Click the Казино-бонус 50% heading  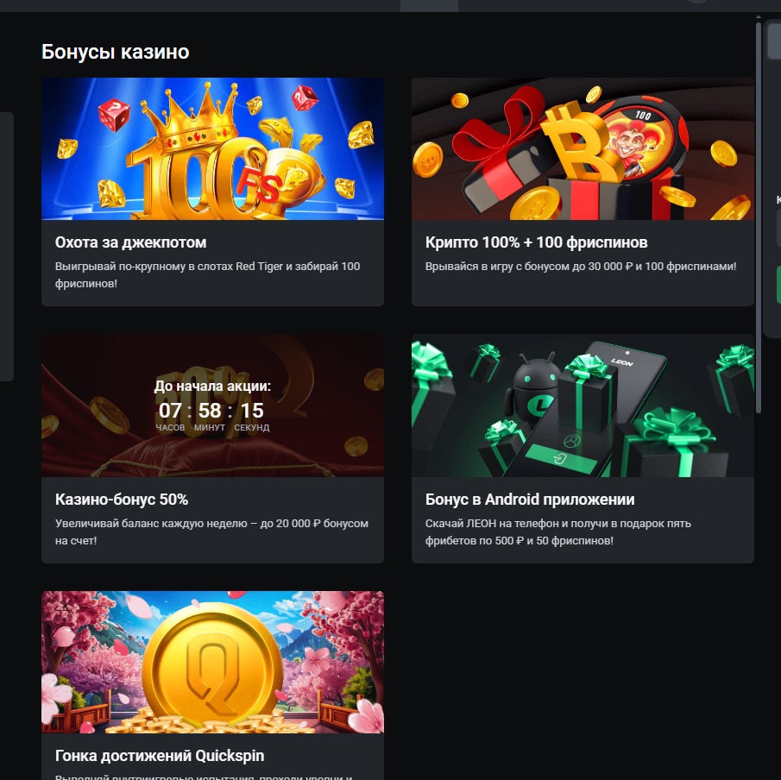pos(122,500)
